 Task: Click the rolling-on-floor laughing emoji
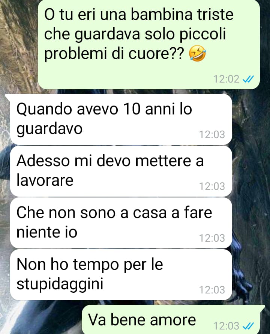(x=197, y=53)
